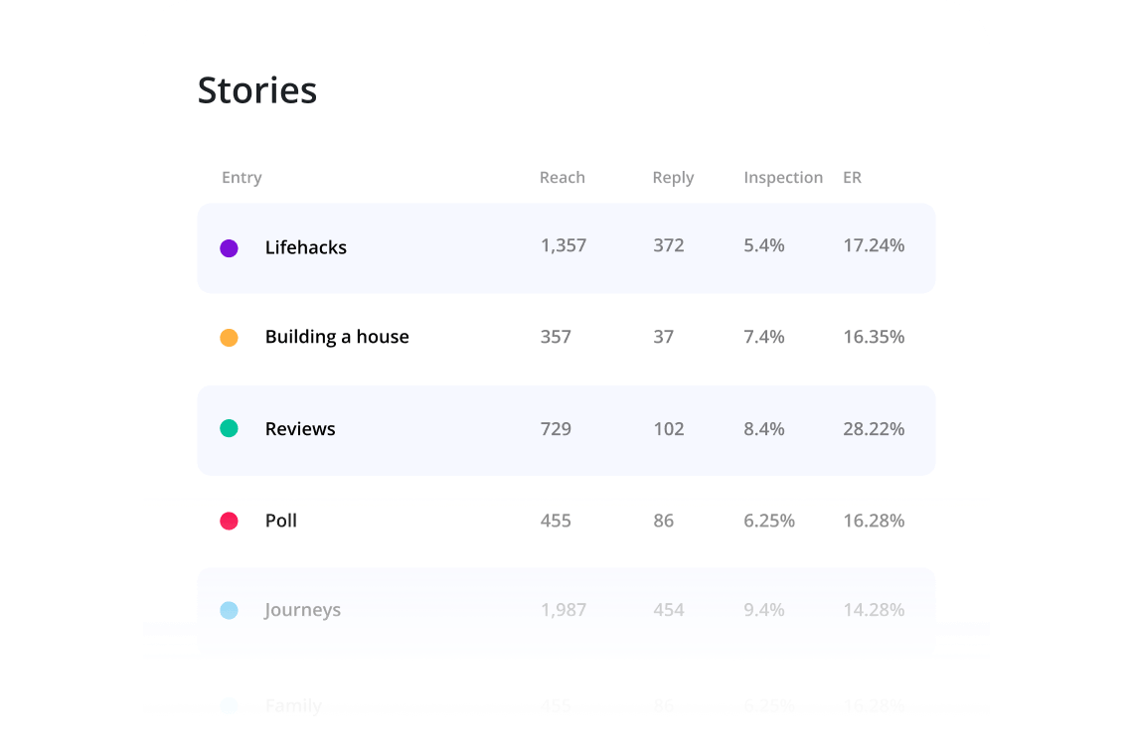Click the 17.24% ER value for Lifehacks
This screenshot has width=1133, height=755.
click(x=874, y=245)
